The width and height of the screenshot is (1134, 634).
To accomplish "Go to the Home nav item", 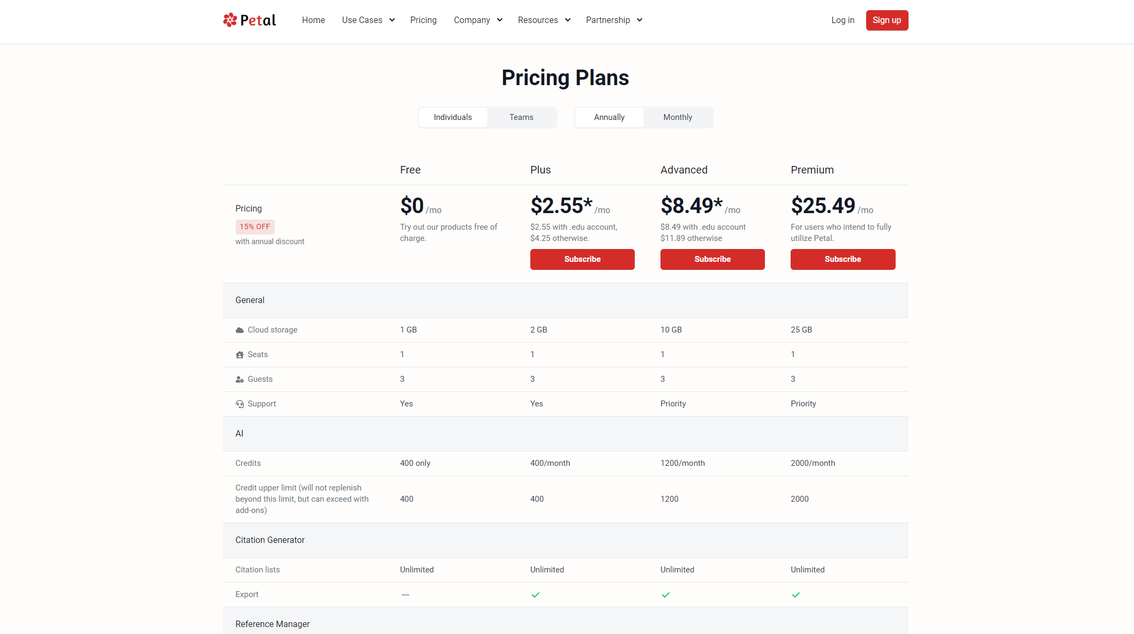I will tap(313, 20).
